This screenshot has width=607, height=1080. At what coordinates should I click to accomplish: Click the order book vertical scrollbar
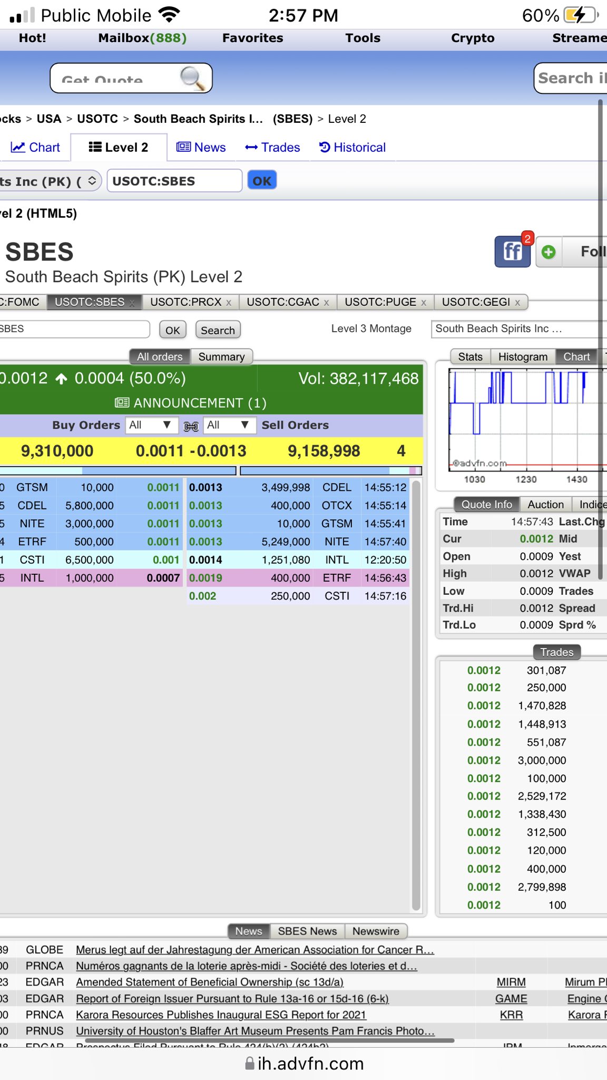pos(416,695)
